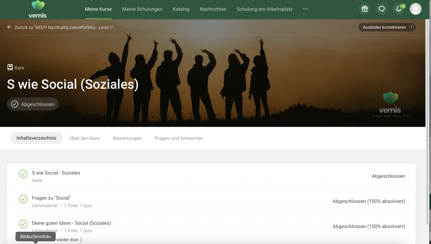Open the chat messages icon
Image resolution: width=431 pixels, height=244 pixels.
[382, 9]
